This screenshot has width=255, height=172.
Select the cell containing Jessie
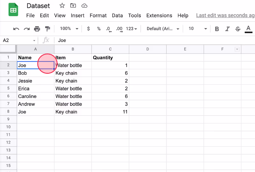[x=35, y=81]
